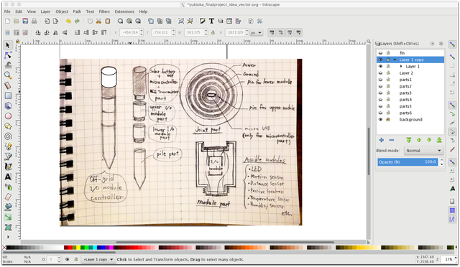Click the Undo arrow icon

pos(68,21)
